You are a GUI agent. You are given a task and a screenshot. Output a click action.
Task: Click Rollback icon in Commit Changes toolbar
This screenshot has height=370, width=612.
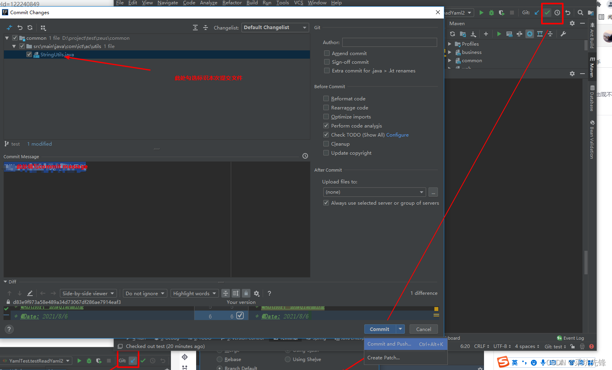[20, 28]
